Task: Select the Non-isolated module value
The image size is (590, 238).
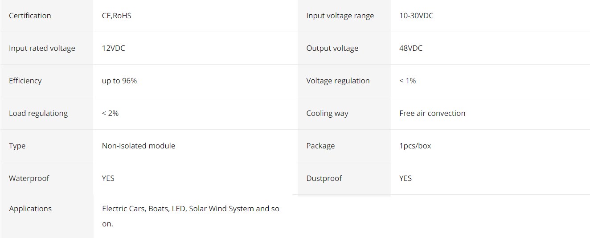Action: (138, 146)
